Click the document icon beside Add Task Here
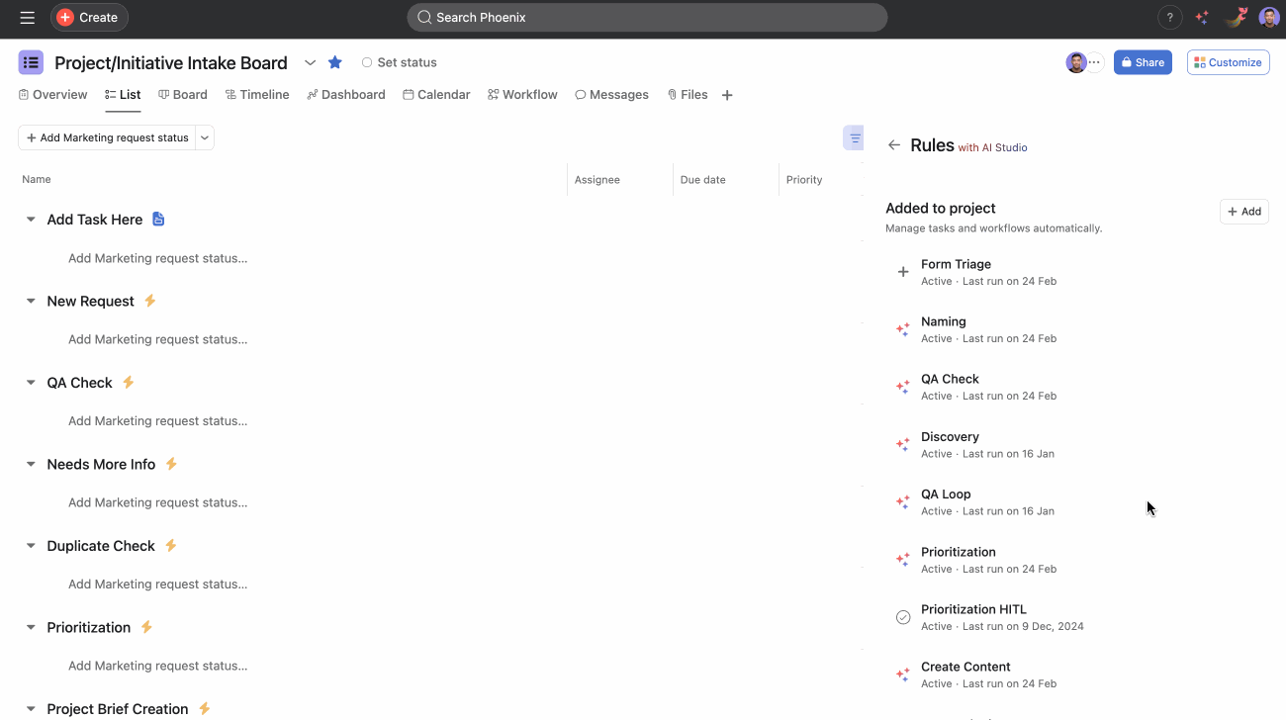 click(158, 220)
